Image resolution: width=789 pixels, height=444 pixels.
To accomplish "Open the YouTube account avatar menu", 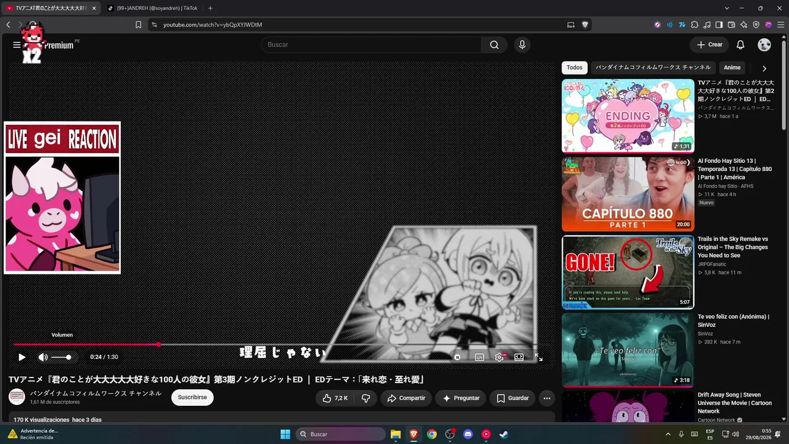I will point(764,44).
